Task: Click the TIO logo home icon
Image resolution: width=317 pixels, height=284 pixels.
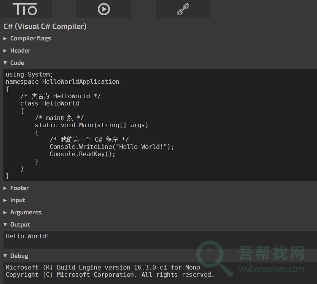Action: [25, 9]
